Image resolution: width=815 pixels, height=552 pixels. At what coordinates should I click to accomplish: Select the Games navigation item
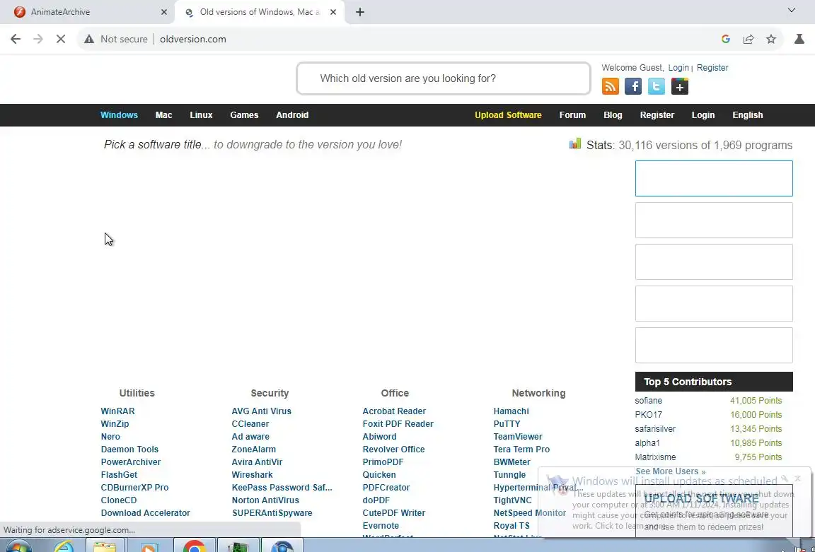(244, 115)
